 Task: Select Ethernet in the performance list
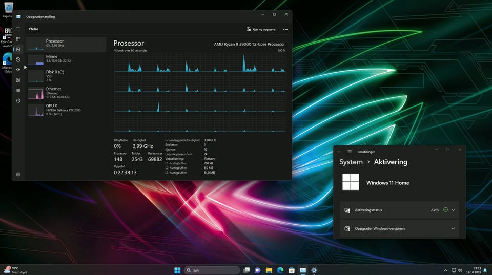pos(66,93)
